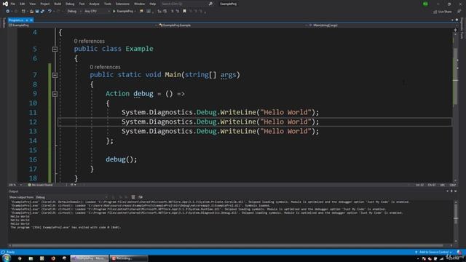Open the Debug menu
The width and height of the screenshot is (466, 262).
pos(70,4)
